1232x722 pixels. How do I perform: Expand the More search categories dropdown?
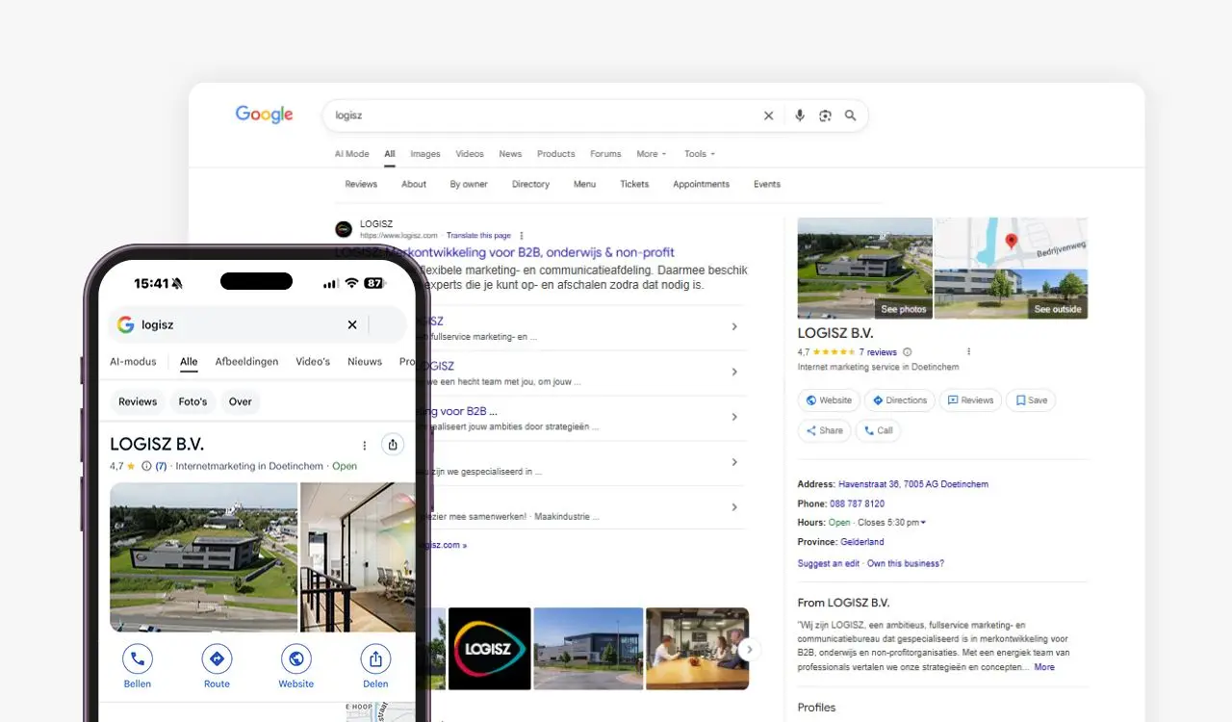click(651, 154)
